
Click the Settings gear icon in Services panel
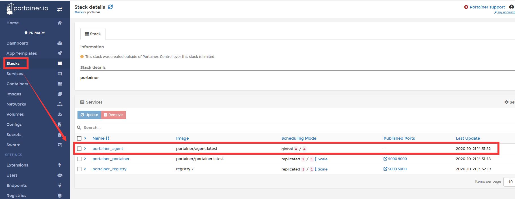pyautogui.click(x=507, y=102)
